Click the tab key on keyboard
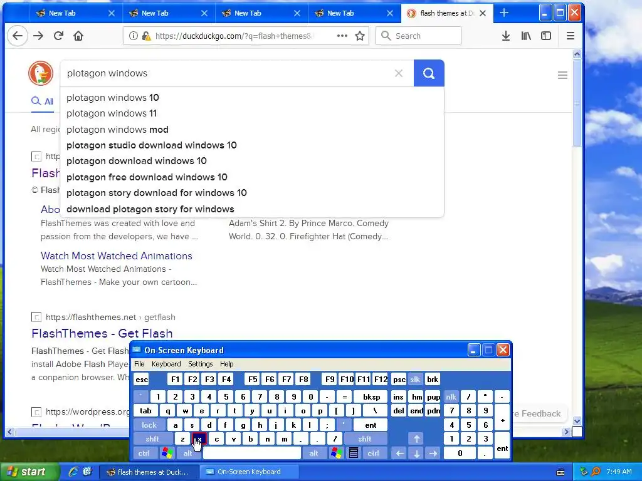Screen dimensions: 642x481 coord(145,411)
